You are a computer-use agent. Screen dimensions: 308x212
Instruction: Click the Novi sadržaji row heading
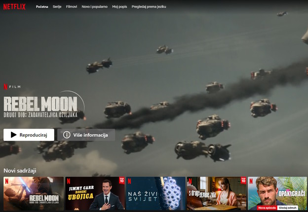coord(20,171)
